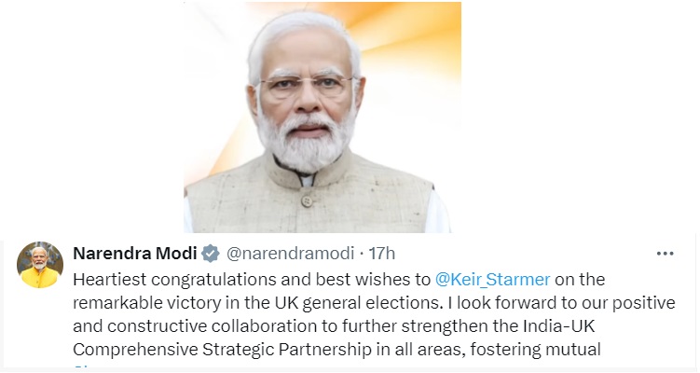The image size is (700, 373).
Task: Open the @Keir_Starmer mention link
Action: click(492, 280)
